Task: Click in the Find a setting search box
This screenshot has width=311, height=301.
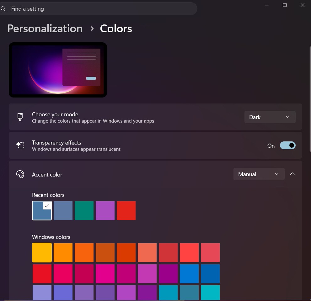Action: coord(99,9)
